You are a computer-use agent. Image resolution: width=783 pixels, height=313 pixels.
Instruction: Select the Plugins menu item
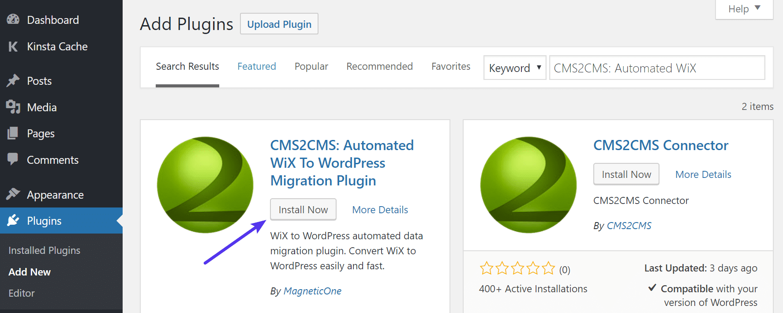[x=61, y=221]
